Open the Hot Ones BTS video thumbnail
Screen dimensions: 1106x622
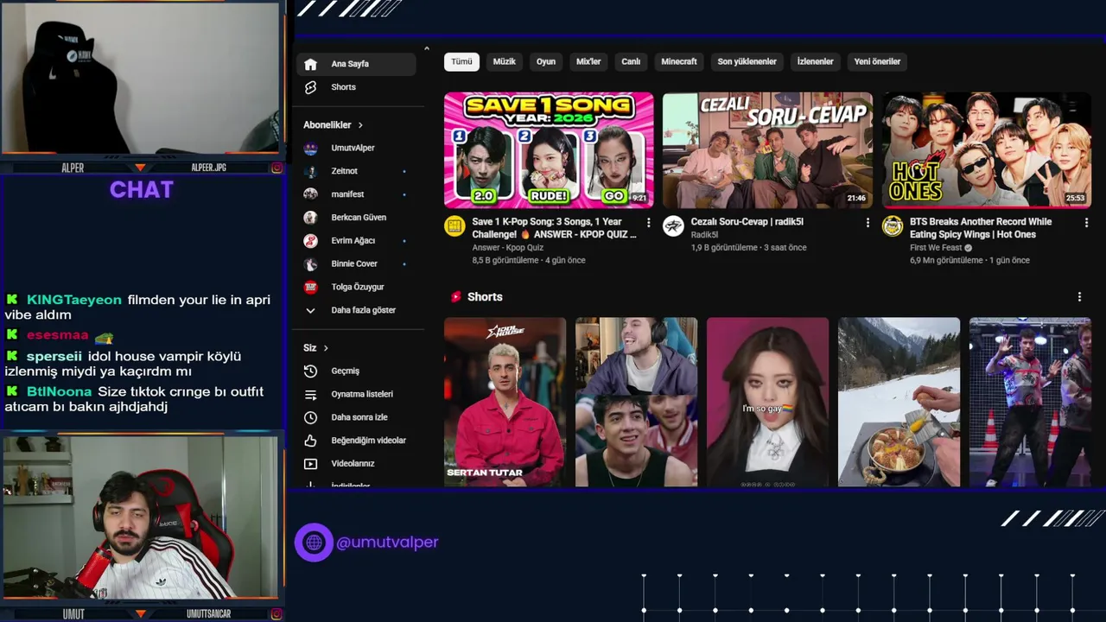[x=987, y=150]
